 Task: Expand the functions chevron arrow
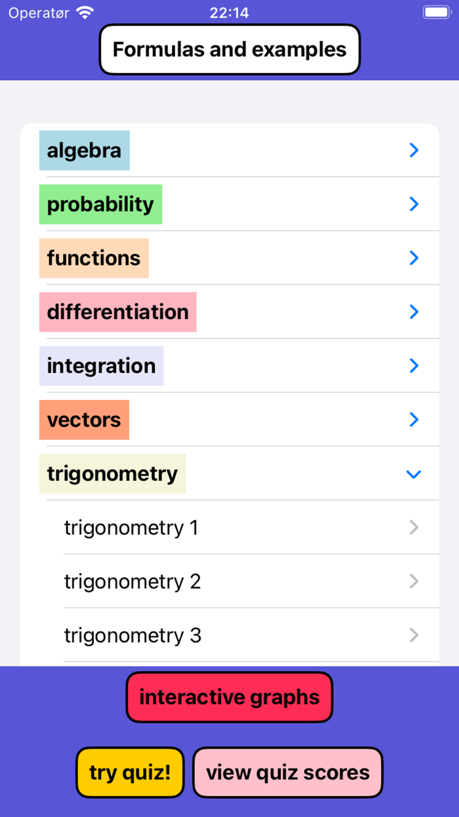point(413,258)
